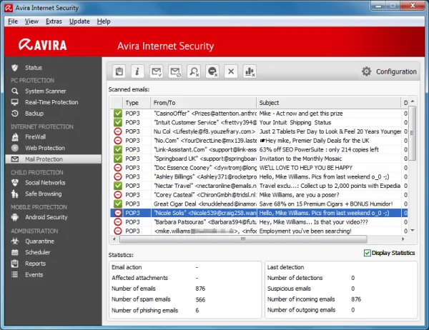Click the Real-Time Protection monitor icon
This screenshot has height=330, width=429.
click(x=15, y=102)
